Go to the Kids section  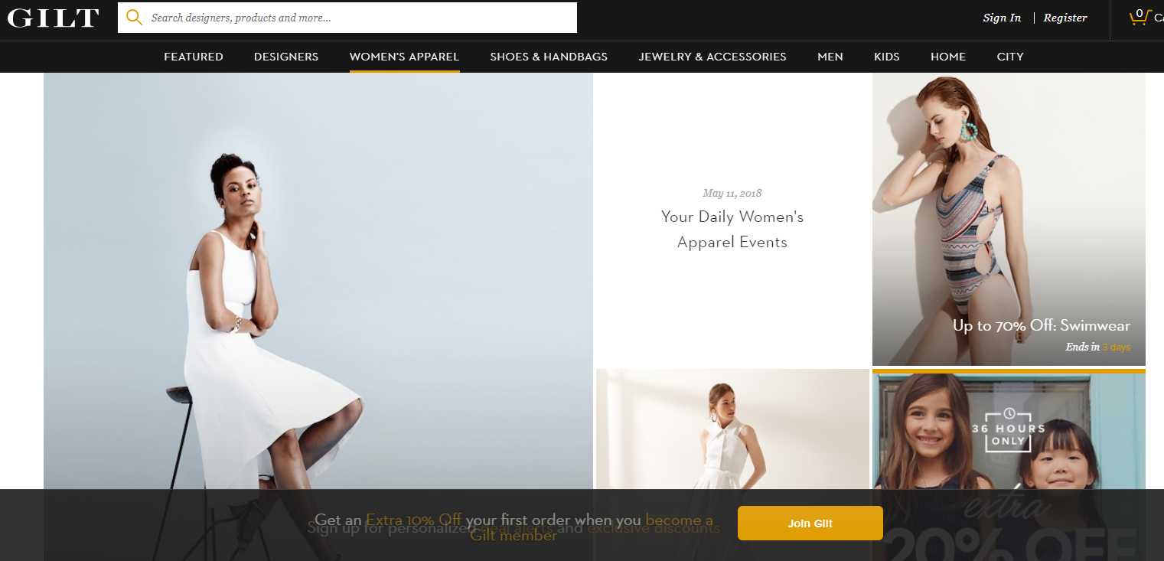887,57
